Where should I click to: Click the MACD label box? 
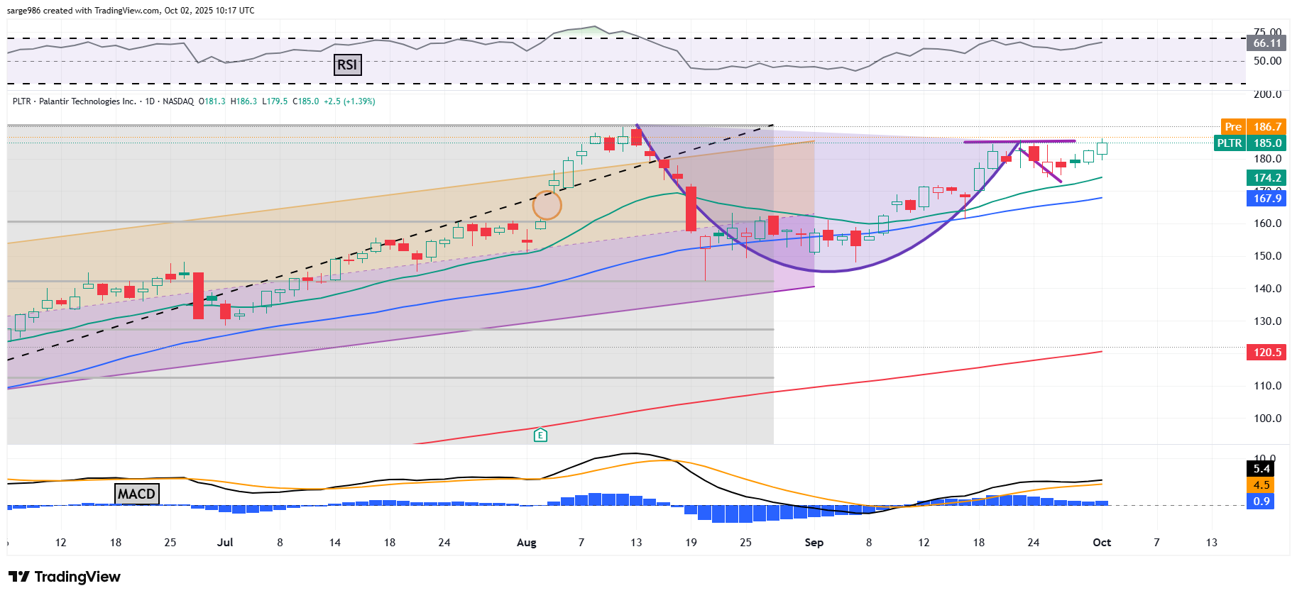(136, 494)
